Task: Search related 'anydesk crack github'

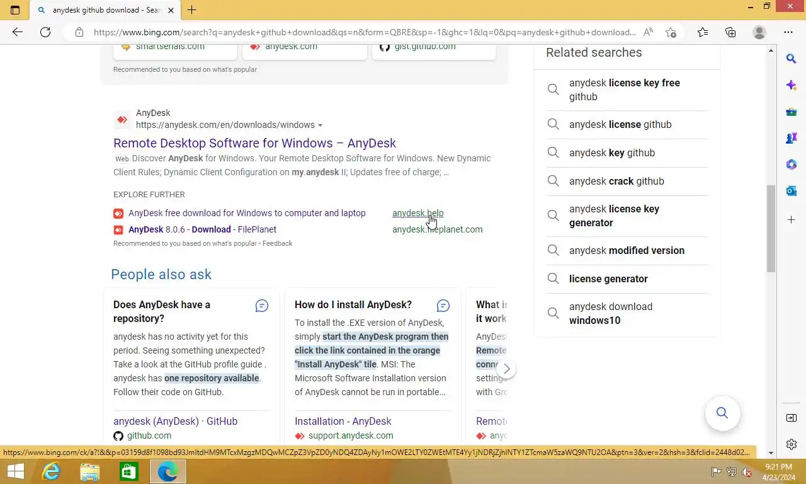Action: coord(627,181)
